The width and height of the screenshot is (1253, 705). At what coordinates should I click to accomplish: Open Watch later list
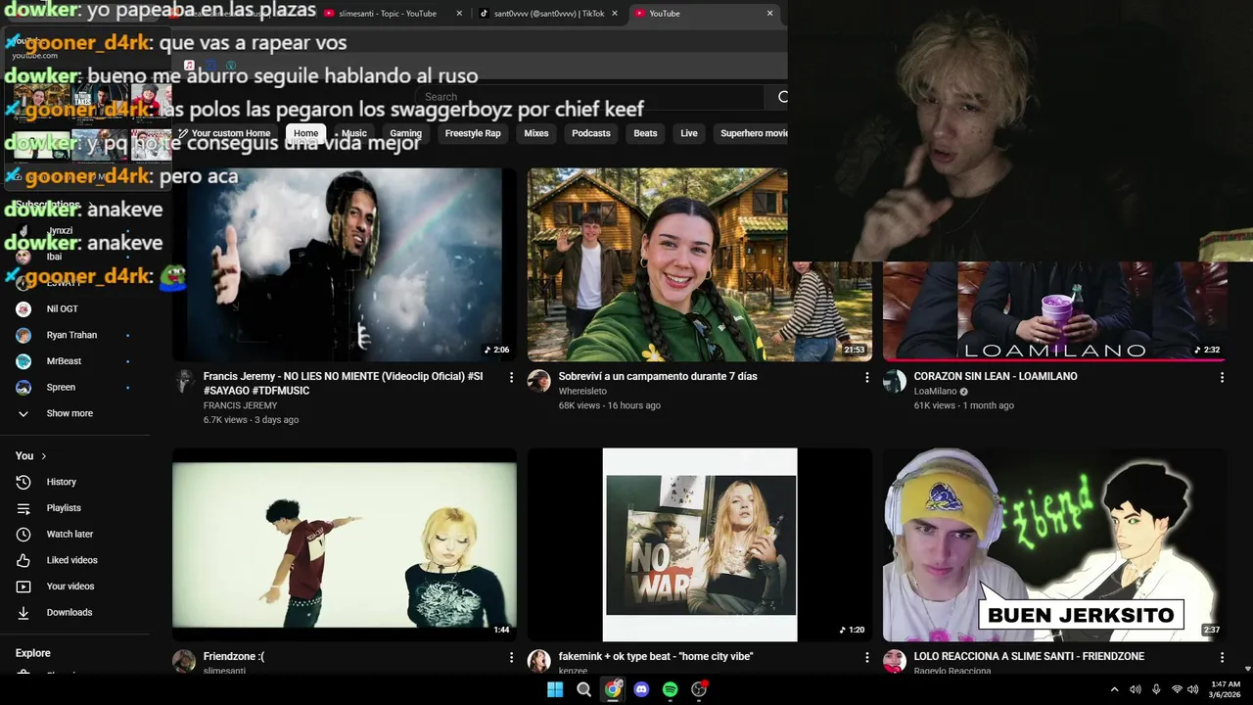coord(70,534)
